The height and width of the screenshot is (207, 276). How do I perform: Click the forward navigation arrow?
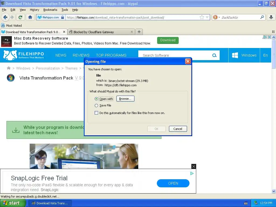pyautogui.click(x=12, y=17)
